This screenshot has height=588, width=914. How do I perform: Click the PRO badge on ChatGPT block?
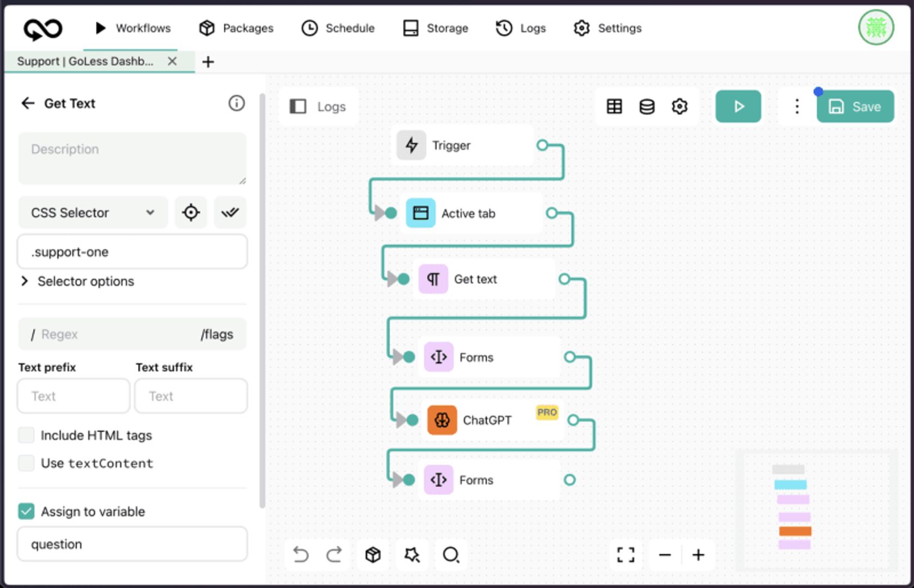point(547,412)
